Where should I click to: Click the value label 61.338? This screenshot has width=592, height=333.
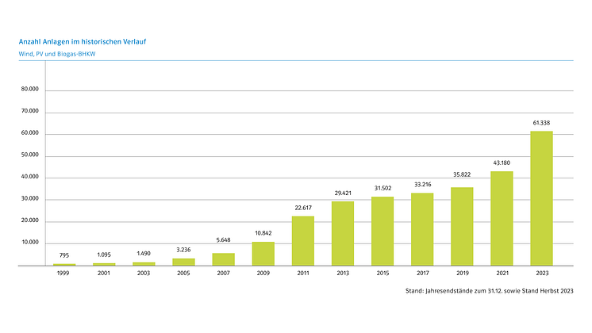(x=541, y=123)
